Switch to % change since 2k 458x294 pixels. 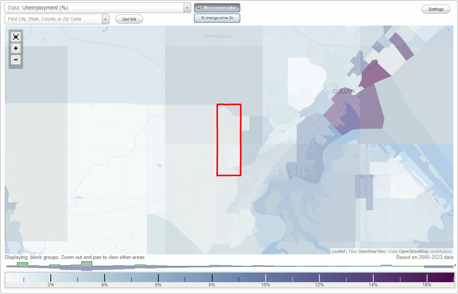[x=217, y=18]
